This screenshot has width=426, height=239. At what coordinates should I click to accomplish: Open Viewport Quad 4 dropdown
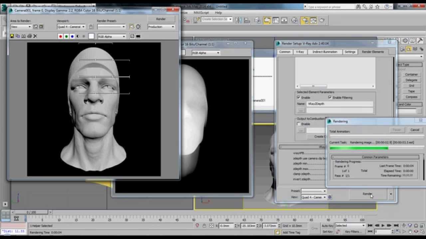(x=71, y=27)
